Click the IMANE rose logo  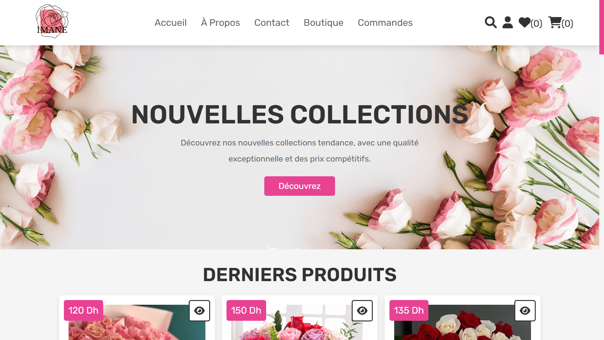click(52, 21)
